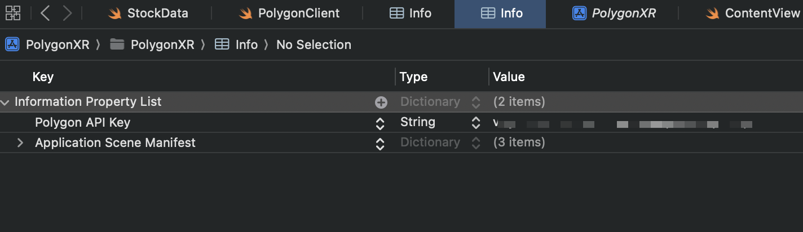Click the PolygonXR project icon in breadcrumb

coord(12,44)
